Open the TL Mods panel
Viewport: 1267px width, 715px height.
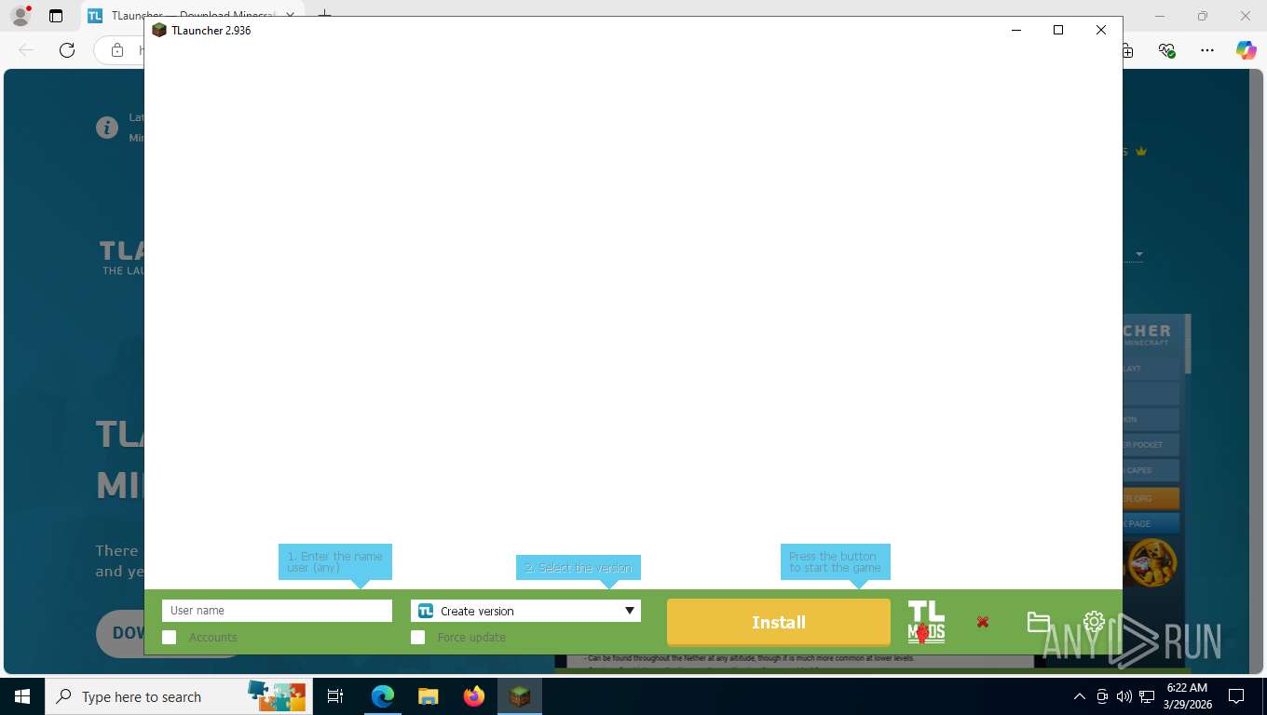926,622
